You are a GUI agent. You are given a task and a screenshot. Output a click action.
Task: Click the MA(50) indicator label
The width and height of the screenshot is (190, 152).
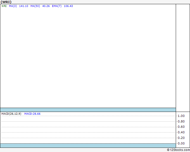(35, 6)
